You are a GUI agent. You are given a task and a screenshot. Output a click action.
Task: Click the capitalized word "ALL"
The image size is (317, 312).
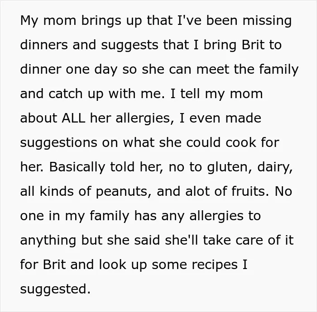[x=73, y=118]
